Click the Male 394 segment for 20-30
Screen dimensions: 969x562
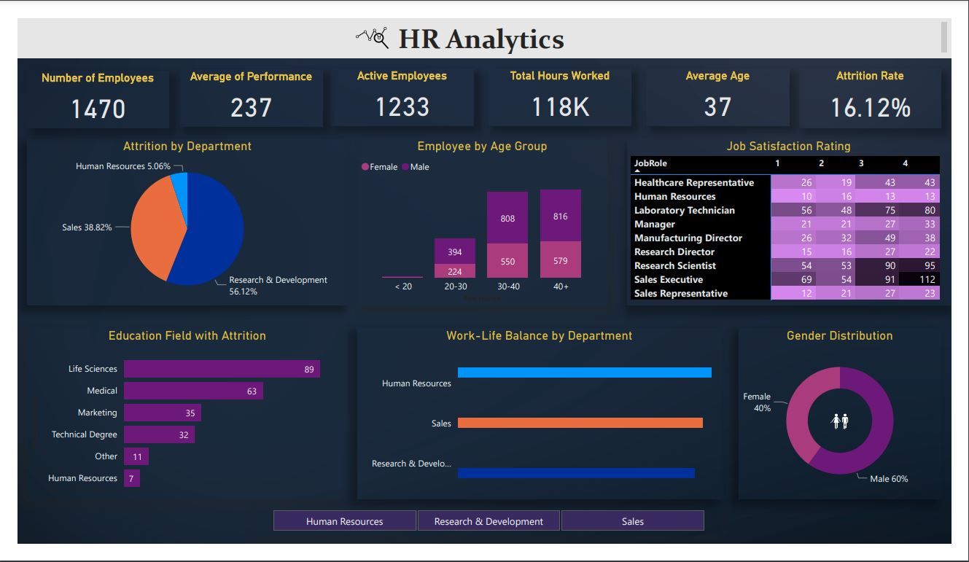pyautogui.click(x=455, y=251)
